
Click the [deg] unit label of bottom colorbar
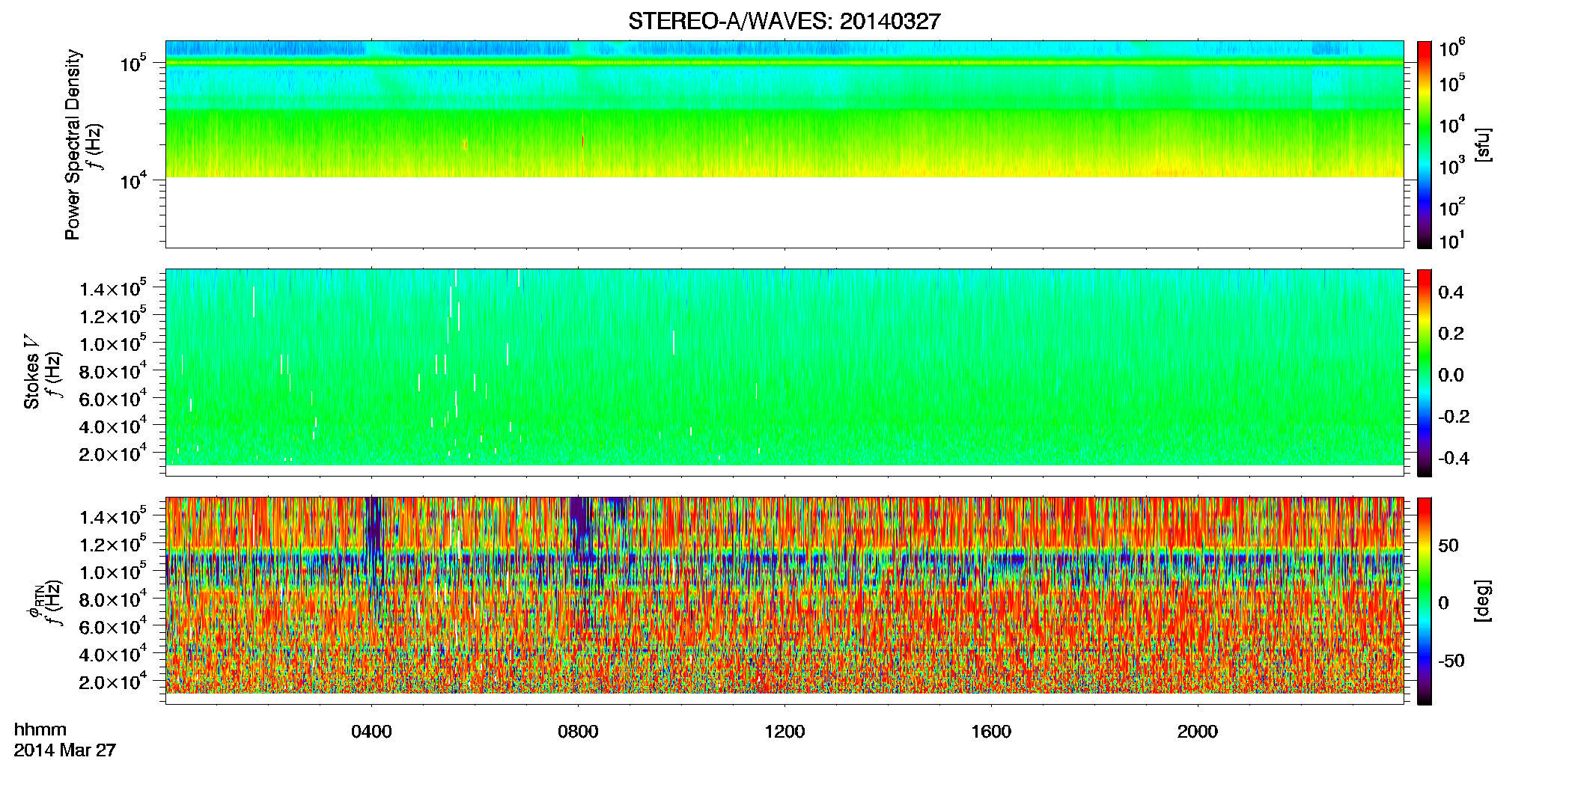click(x=1483, y=601)
